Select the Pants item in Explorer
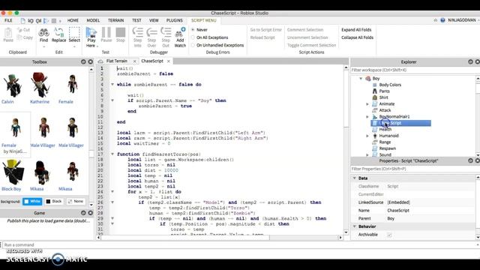 384,91
